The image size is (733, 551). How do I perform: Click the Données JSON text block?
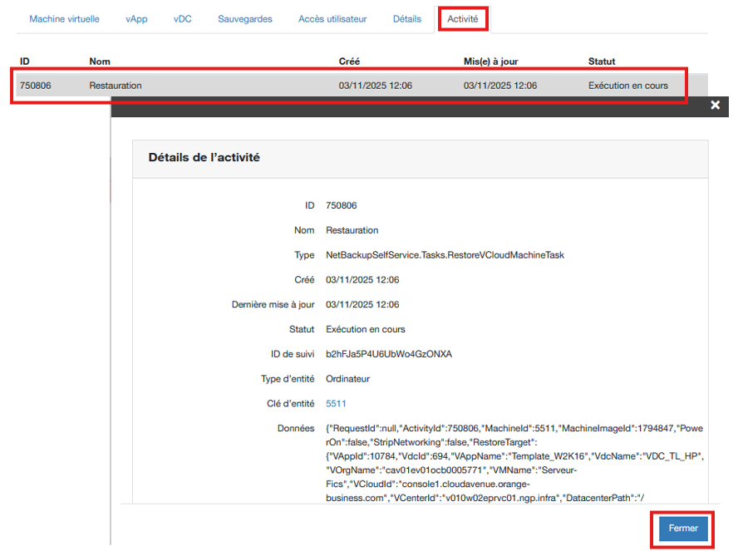tap(514, 463)
